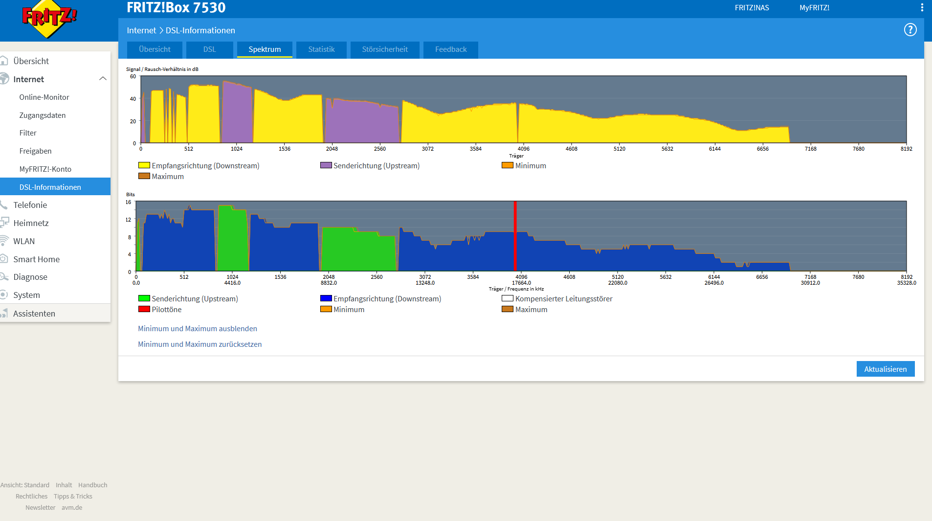Screen dimensions: 932x521
Task: Collapse the Internet menu chevron
Action: (x=103, y=79)
